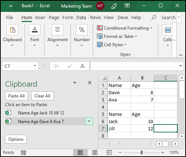Screen dimensions: 186x157
Task: Switch to the Data tab
Action: pyautogui.click(x=81, y=18)
